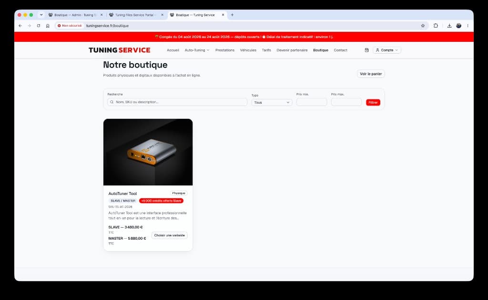The image size is (488, 300).
Task: Reload the page with the refresh icon
Action: [39, 26]
